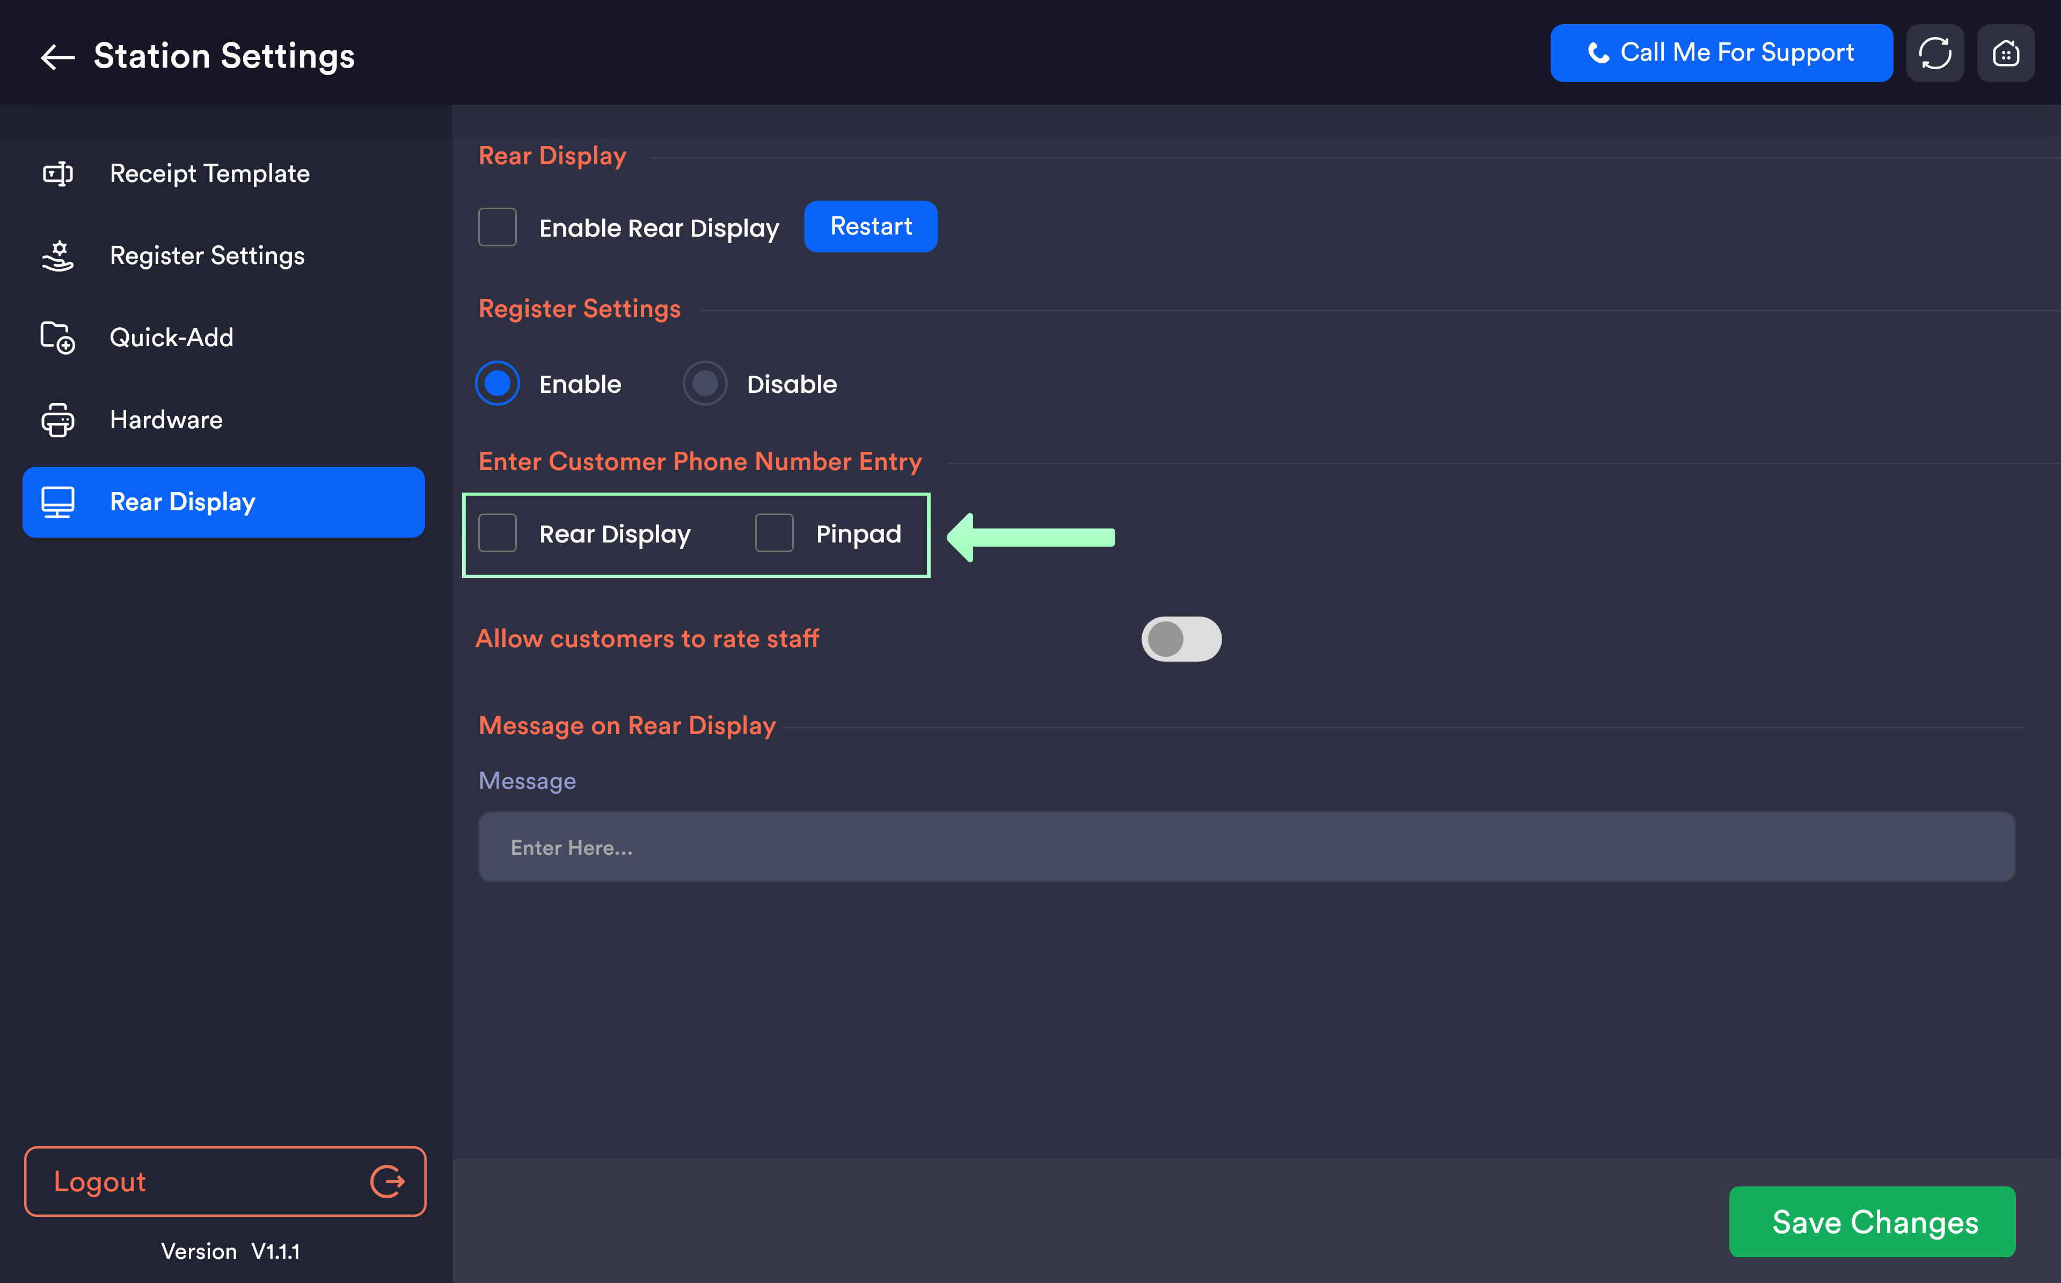
Task: Click the refresh sync icon in header
Action: tap(1934, 54)
